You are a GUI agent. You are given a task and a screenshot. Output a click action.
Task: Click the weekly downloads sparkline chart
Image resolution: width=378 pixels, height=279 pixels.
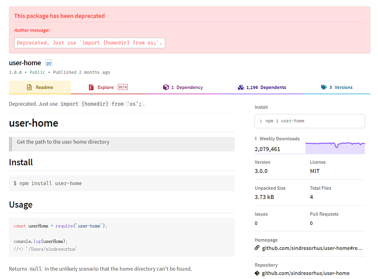335,148
